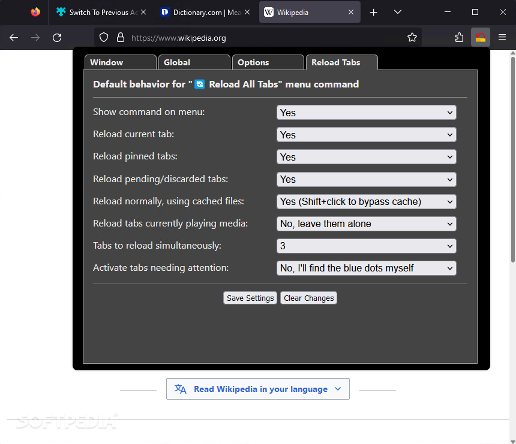This screenshot has height=444, width=516.
Task: Open Show command on menu dropdown
Action: coord(366,113)
